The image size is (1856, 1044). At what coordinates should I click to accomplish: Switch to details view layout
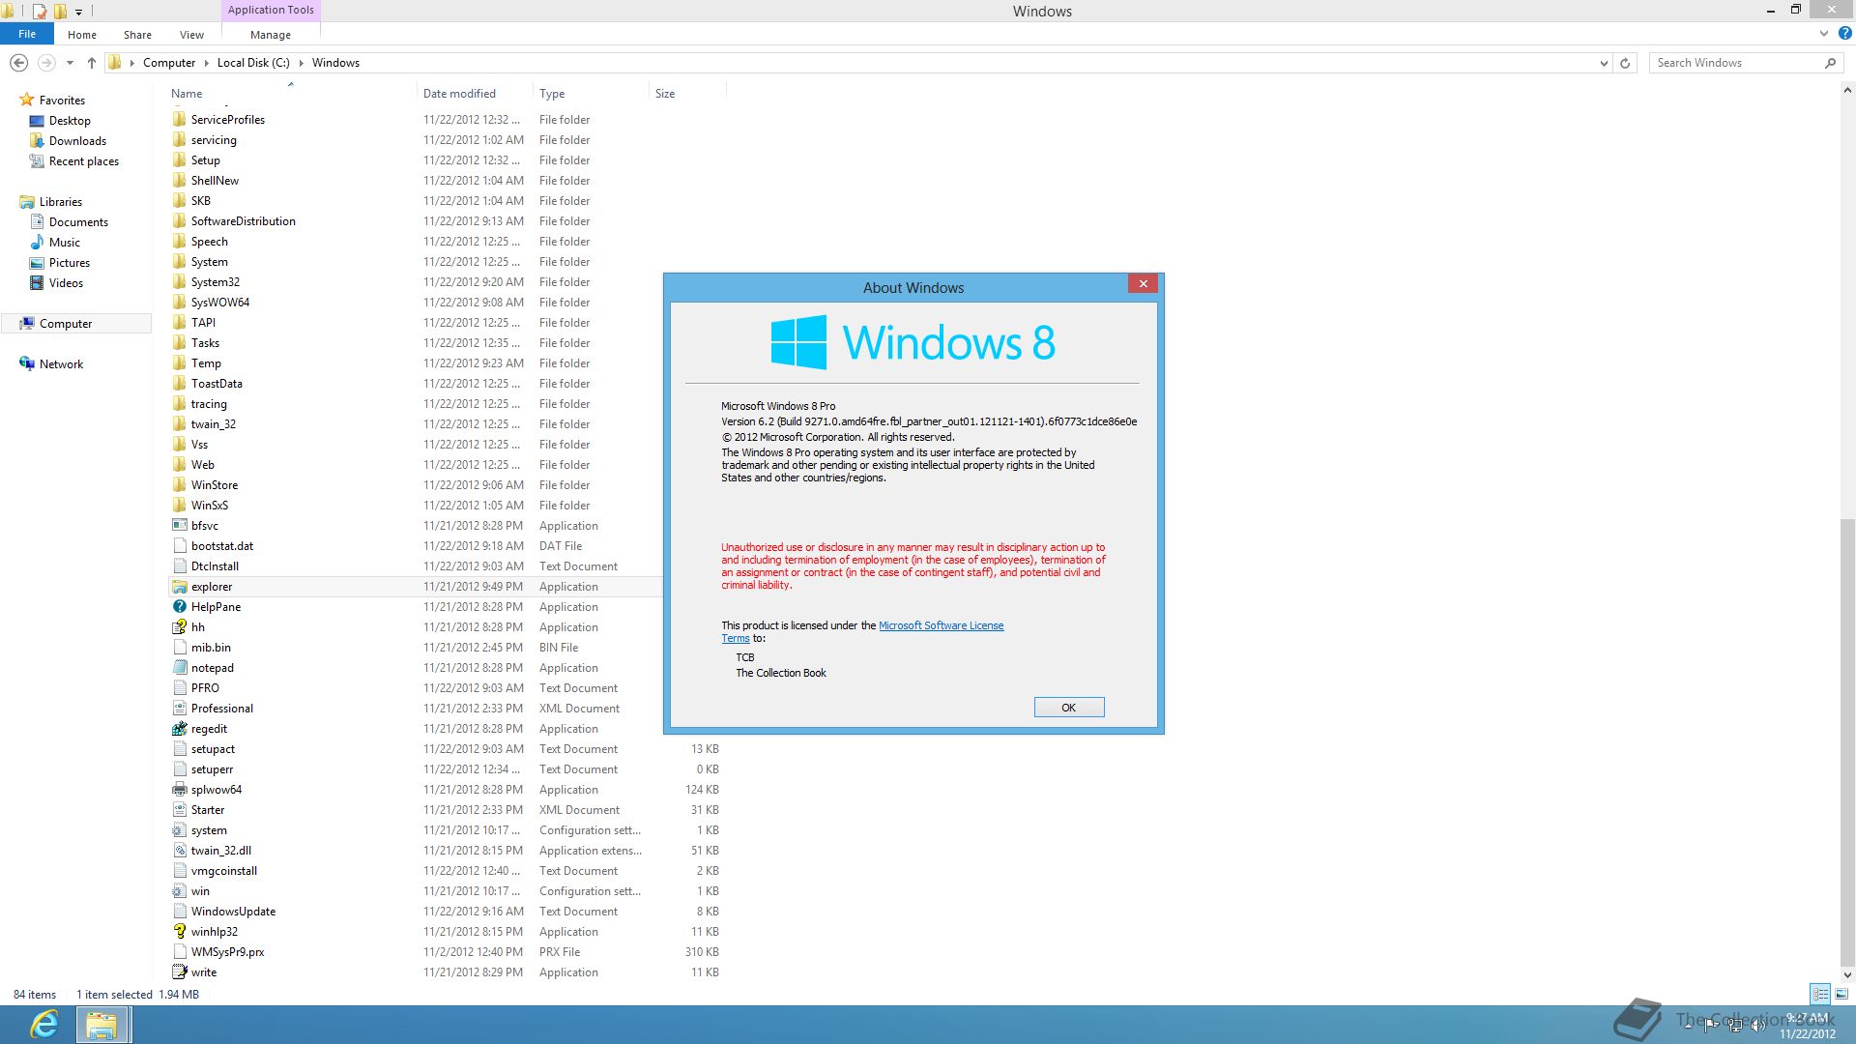[1820, 994]
